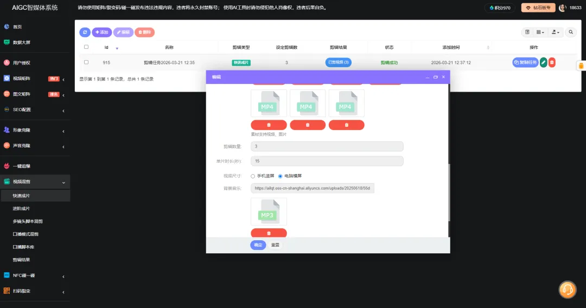The image size is (586, 308).
Task: Toggle table view icon in toolbar
Action: tap(527, 32)
